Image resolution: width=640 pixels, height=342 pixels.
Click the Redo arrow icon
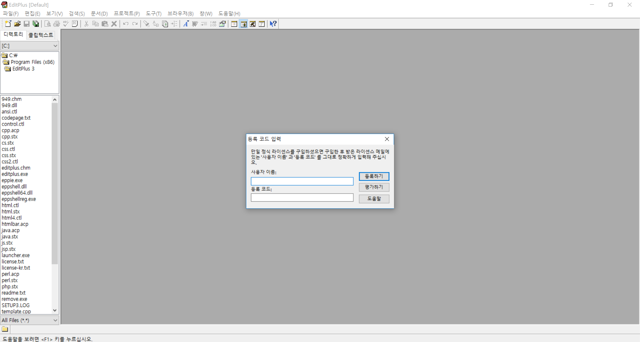pos(135,24)
